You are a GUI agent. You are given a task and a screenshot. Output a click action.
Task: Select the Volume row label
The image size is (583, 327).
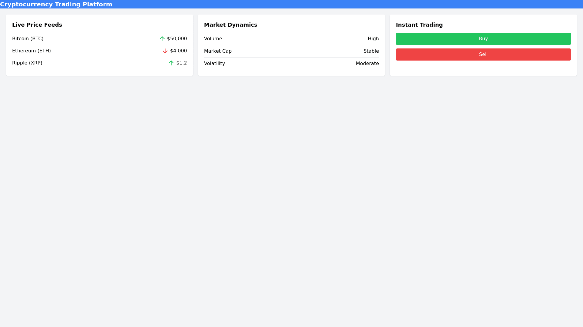213,39
